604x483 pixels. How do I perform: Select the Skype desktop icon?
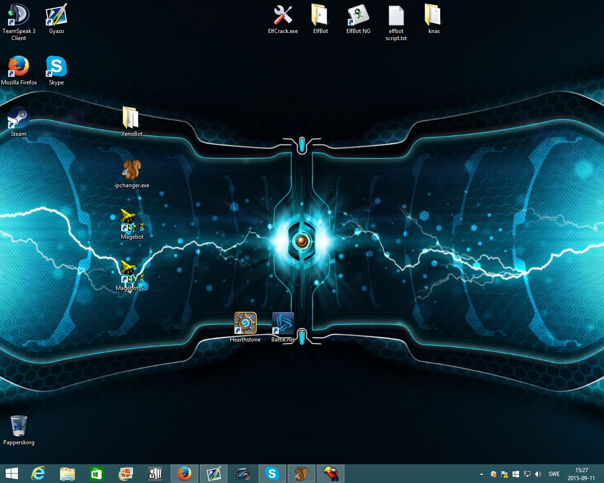click(57, 70)
